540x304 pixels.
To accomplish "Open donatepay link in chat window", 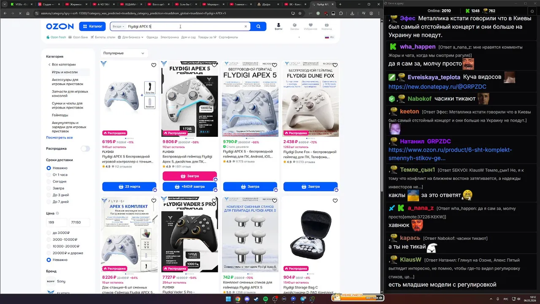I will coord(437,87).
